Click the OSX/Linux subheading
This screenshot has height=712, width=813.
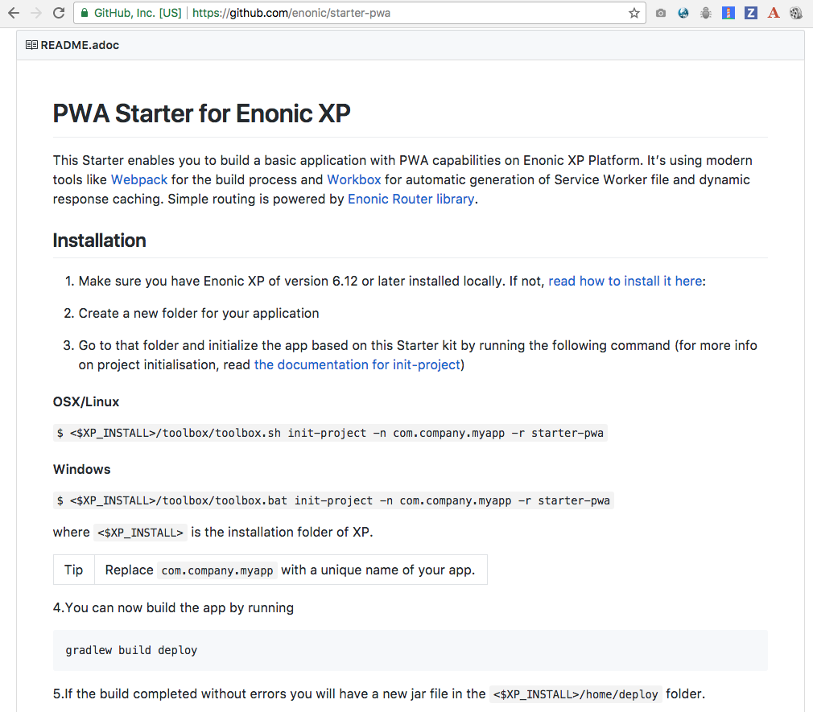click(86, 401)
